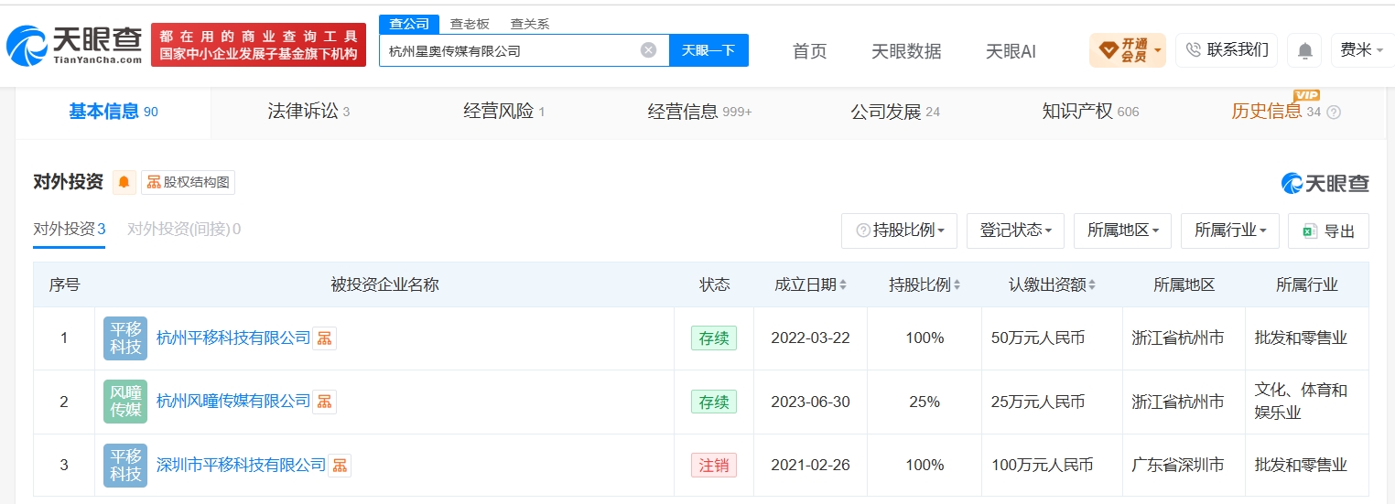Sort by 持股比例 column arrows
Screen dimensions: 1395x504
[957, 285]
